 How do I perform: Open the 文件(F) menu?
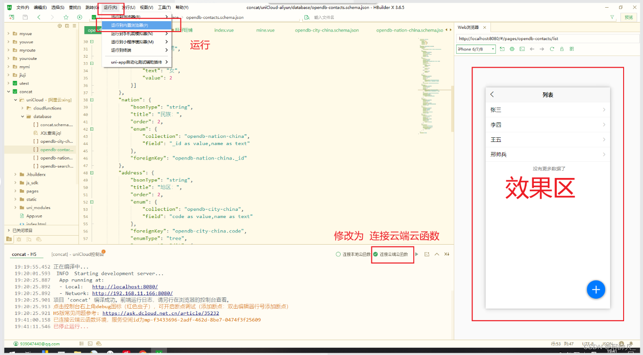click(23, 7)
